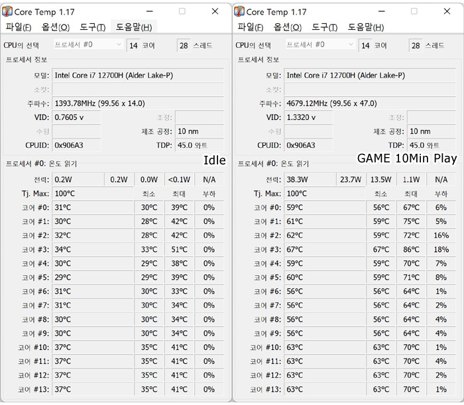Open 옵션(O) menu in the left window
464x405 pixels.
(x=55, y=27)
